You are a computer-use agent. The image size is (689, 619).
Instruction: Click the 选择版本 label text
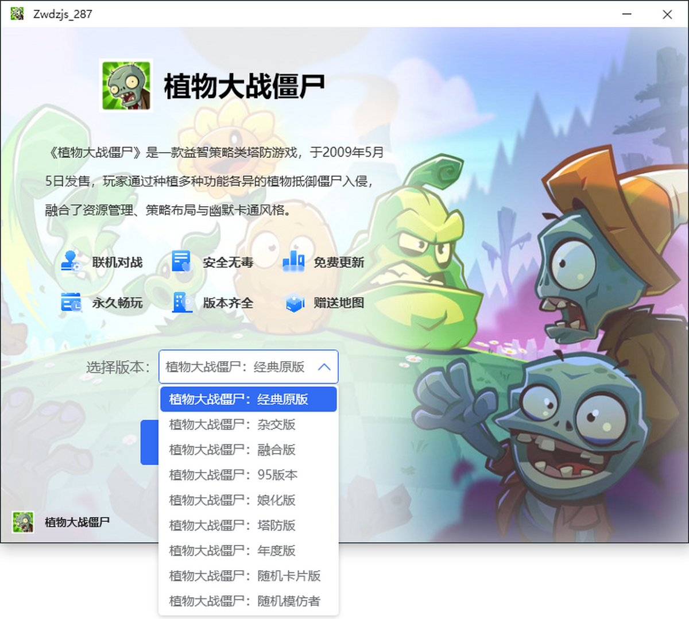click(118, 367)
